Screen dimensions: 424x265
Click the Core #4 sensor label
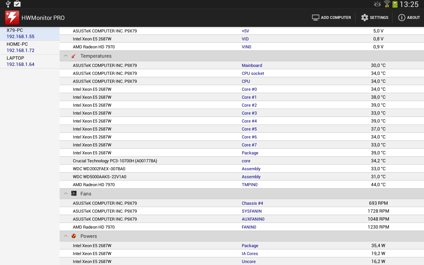(x=249, y=121)
